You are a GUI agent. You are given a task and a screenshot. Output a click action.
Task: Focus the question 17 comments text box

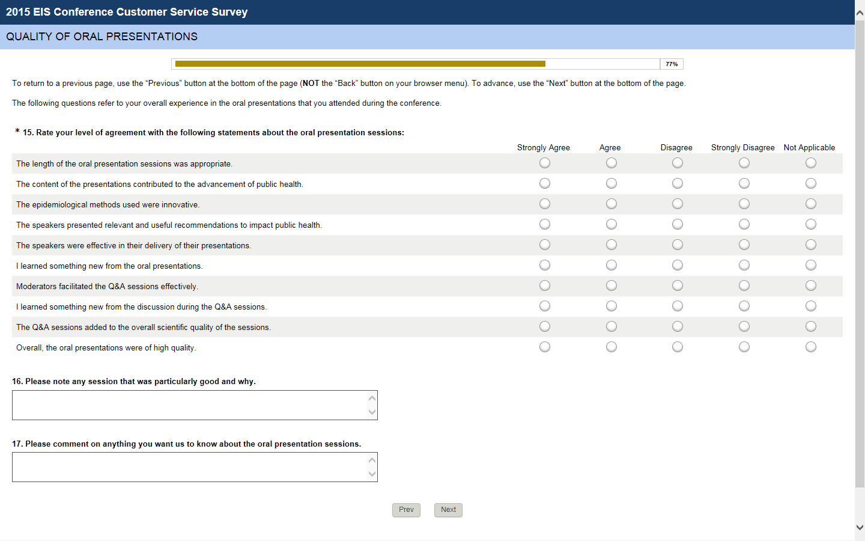point(189,467)
